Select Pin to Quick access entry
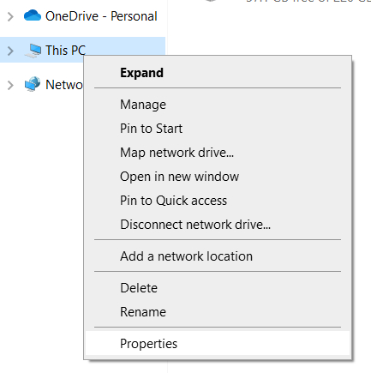 point(218,201)
